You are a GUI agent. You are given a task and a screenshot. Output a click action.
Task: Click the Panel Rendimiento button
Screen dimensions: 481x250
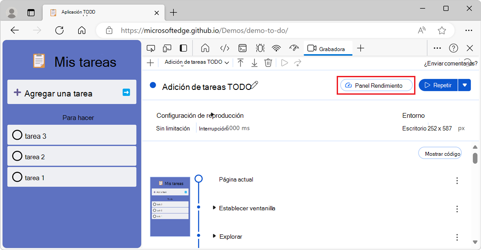(376, 86)
